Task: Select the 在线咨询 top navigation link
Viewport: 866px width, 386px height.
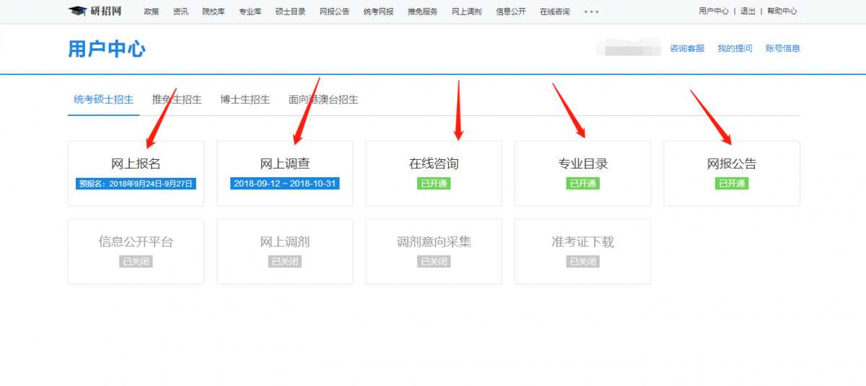Action: click(554, 12)
